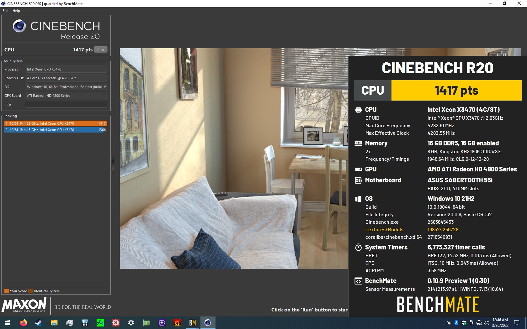The height and width of the screenshot is (329, 527).
Task: Open Settings gear from the taskbar
Action: pos(131,323)
